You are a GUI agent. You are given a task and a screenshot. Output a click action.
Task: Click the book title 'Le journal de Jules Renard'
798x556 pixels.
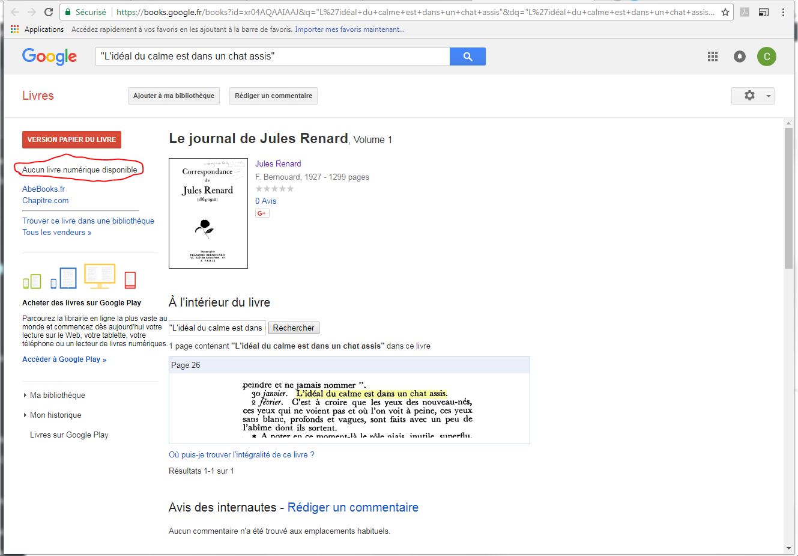coord(259,138)
